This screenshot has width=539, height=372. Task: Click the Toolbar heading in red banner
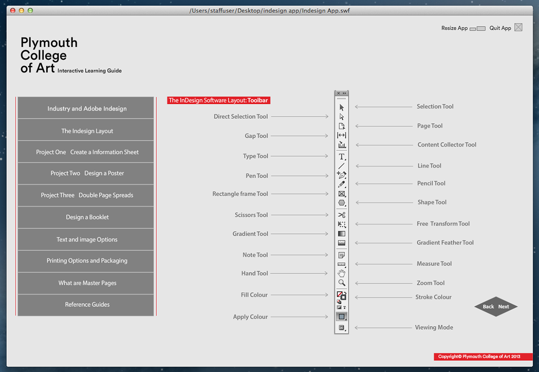click(x=258, y=100)
